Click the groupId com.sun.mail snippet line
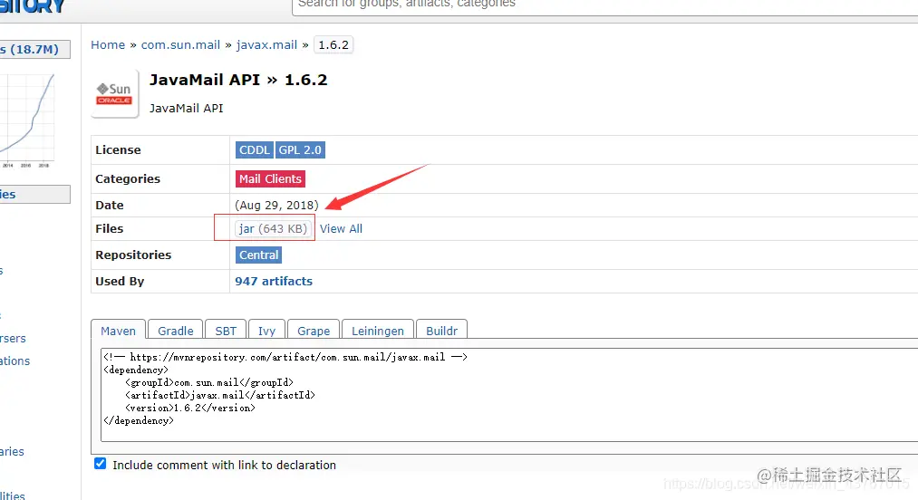This screenshot has height=500, width=918. (209, 382)
